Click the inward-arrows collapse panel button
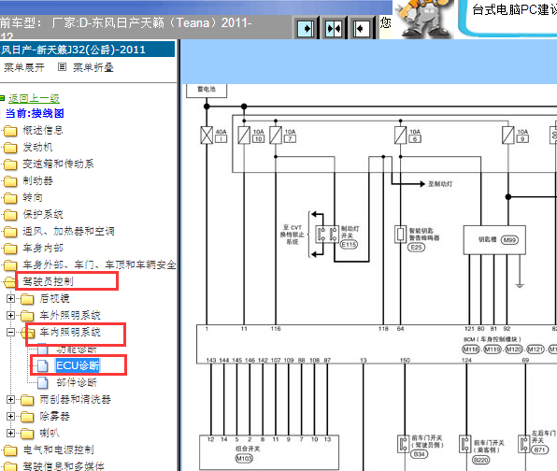 click(334, 28)
